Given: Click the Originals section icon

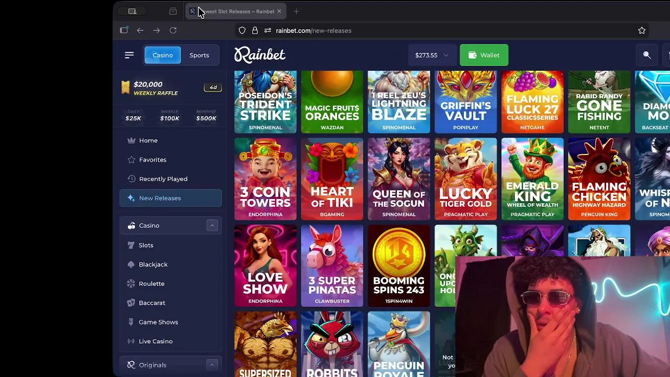Looking at the screenshot, I should point(131,365).
